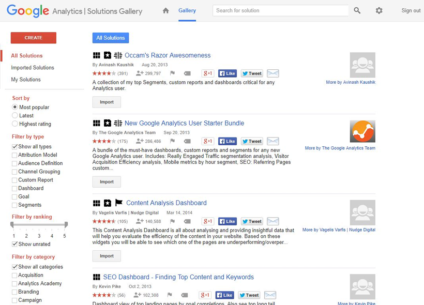
Task: Check the Custom Report filter
Action: click(x=14, y=180)
